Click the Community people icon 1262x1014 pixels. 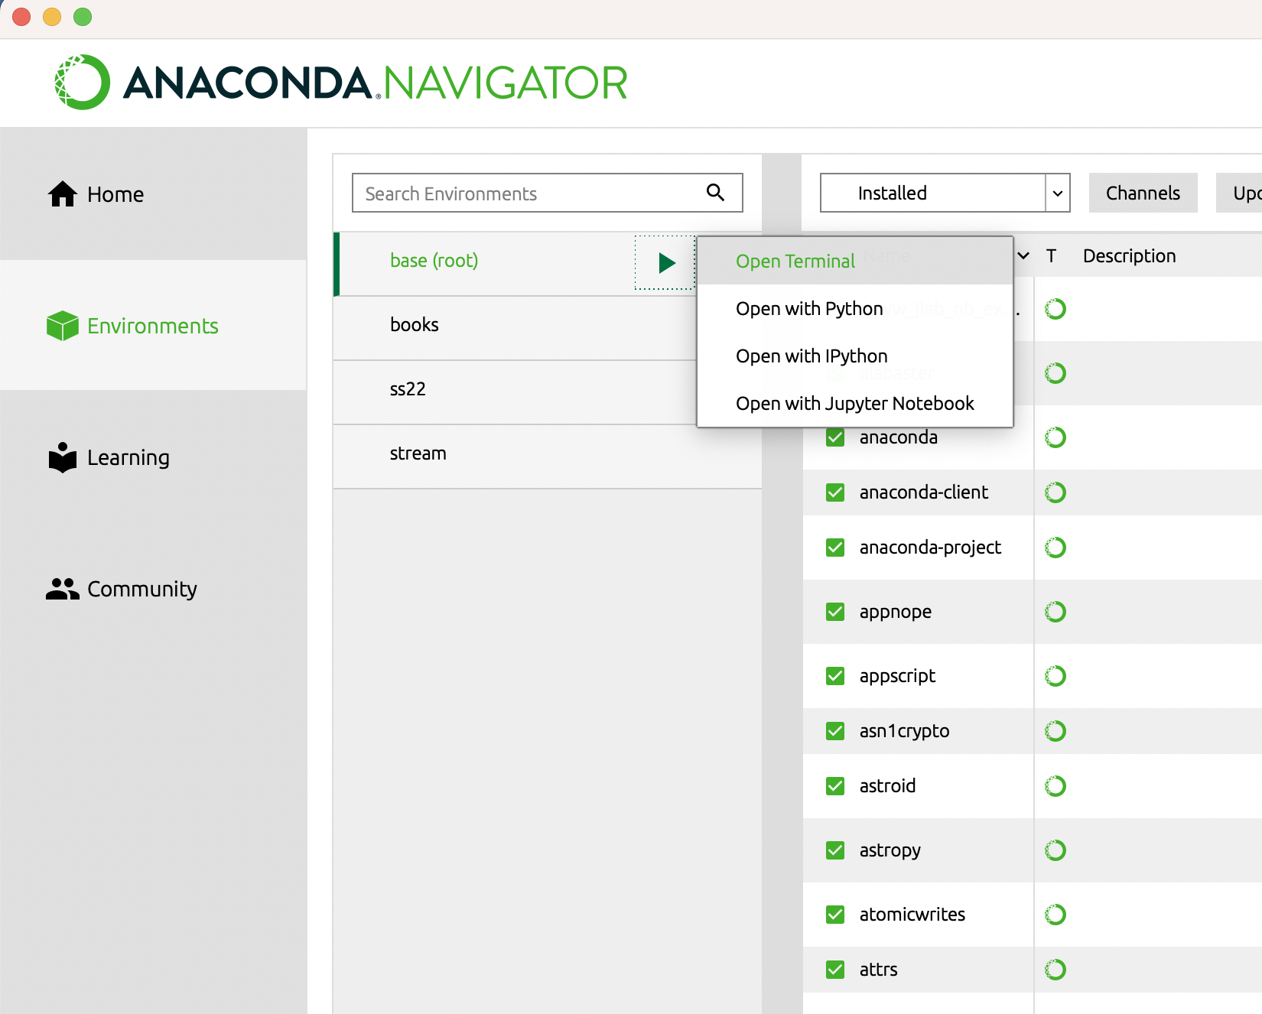click(63, 589)
